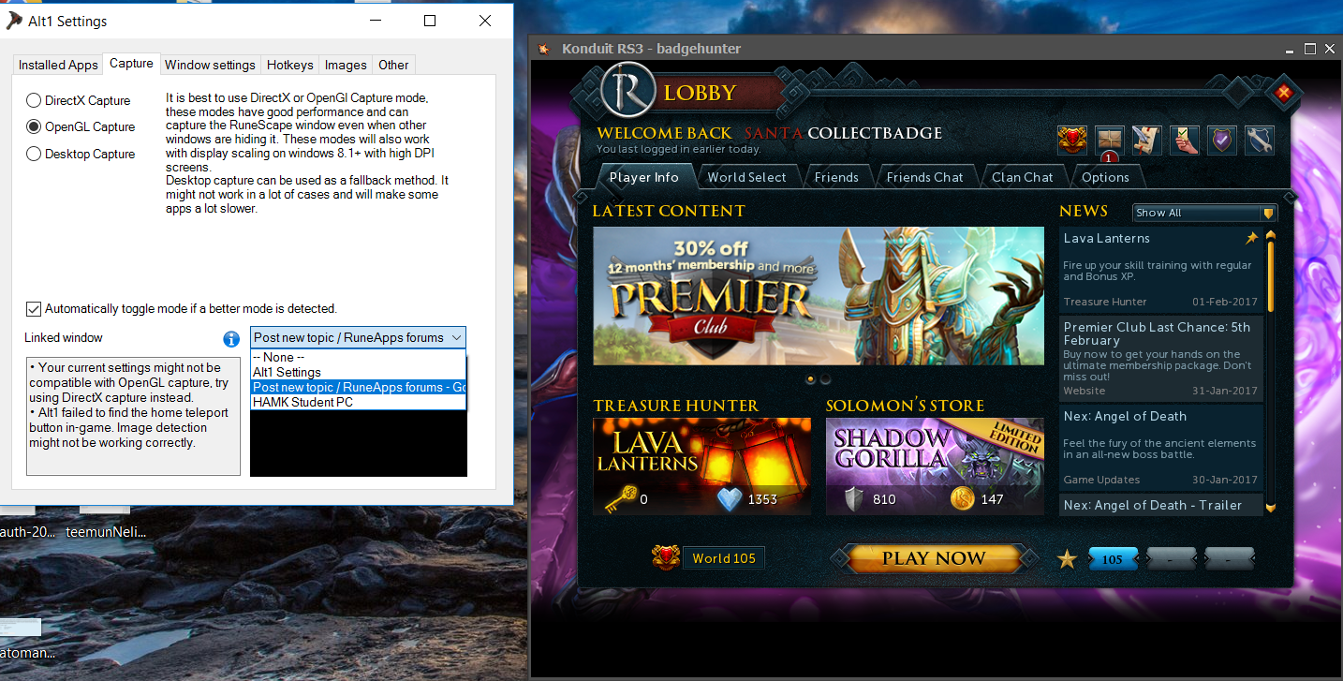
Task: Click the silver shield icon showing 810
Action: pos(853,498)
